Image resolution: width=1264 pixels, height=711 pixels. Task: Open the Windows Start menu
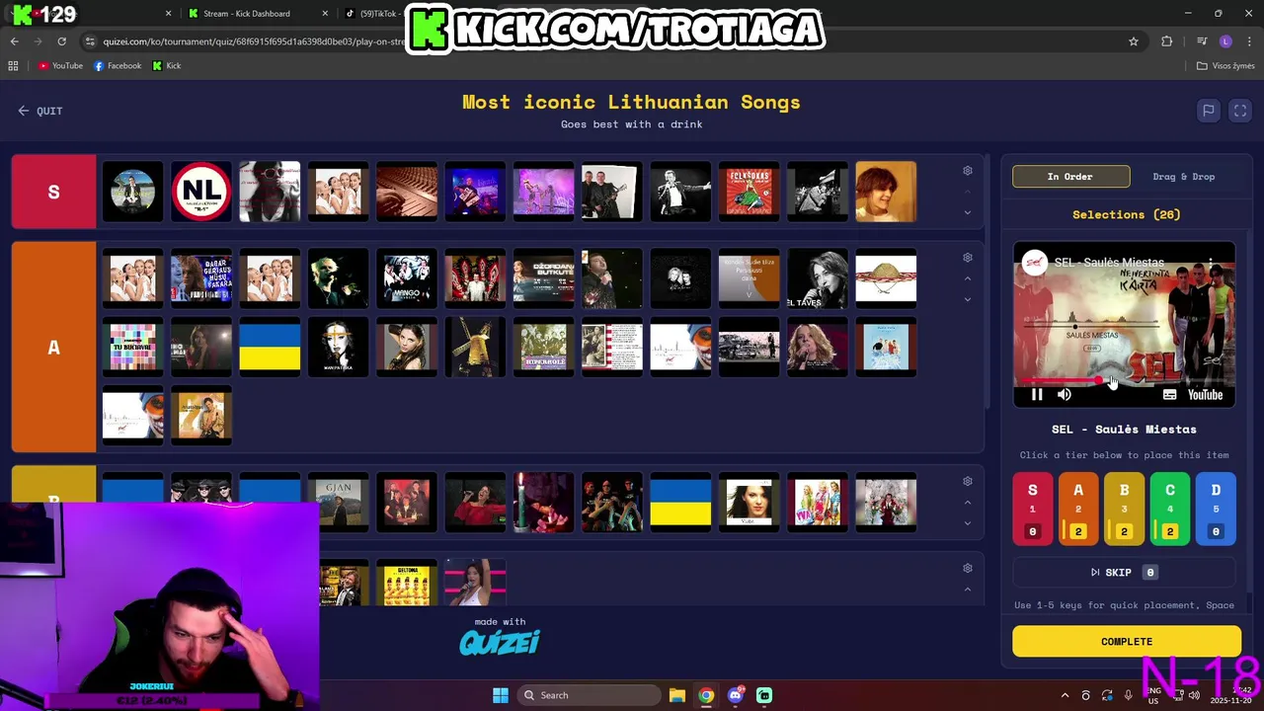pos(501,695)
